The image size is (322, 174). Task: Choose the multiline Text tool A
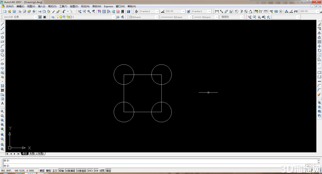click(3, 104)
